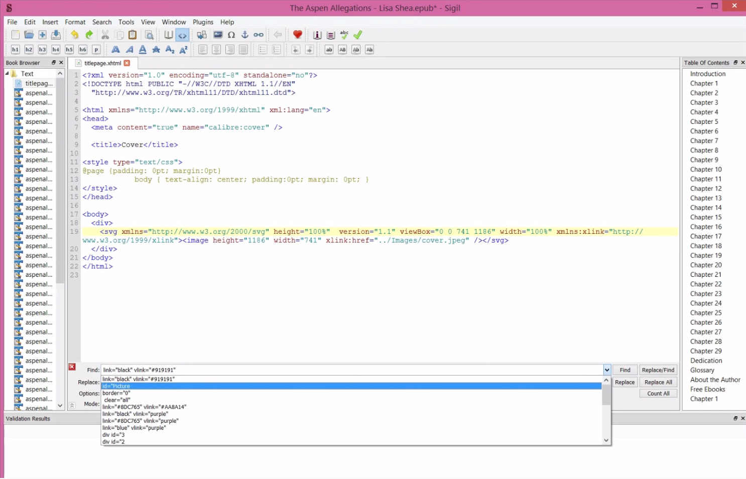This screenshot has width=746, height=479.
Task: Click the Count All button
Action: coord(658,394)
